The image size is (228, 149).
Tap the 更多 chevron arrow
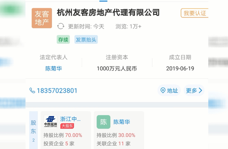click(x=201, y=91)
